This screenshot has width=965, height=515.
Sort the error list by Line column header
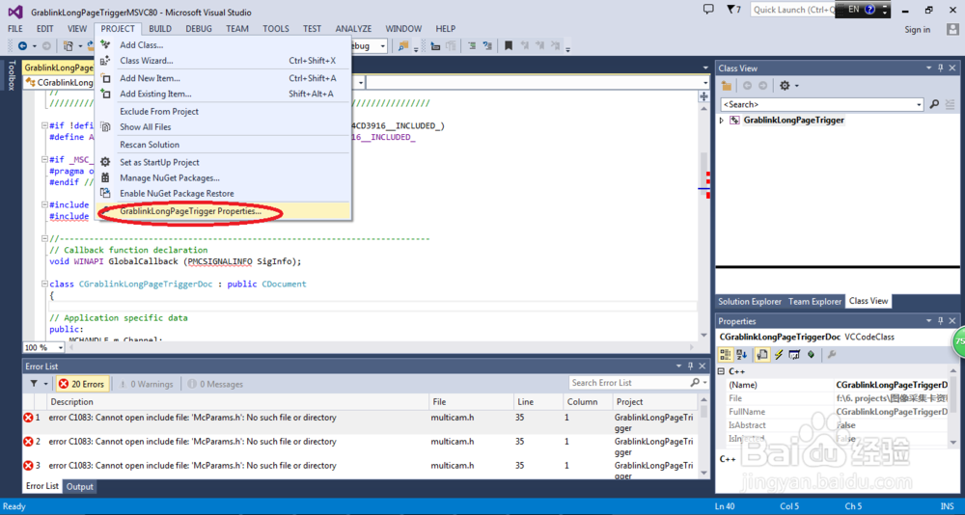pyautogui.click(x=538, y=402)
